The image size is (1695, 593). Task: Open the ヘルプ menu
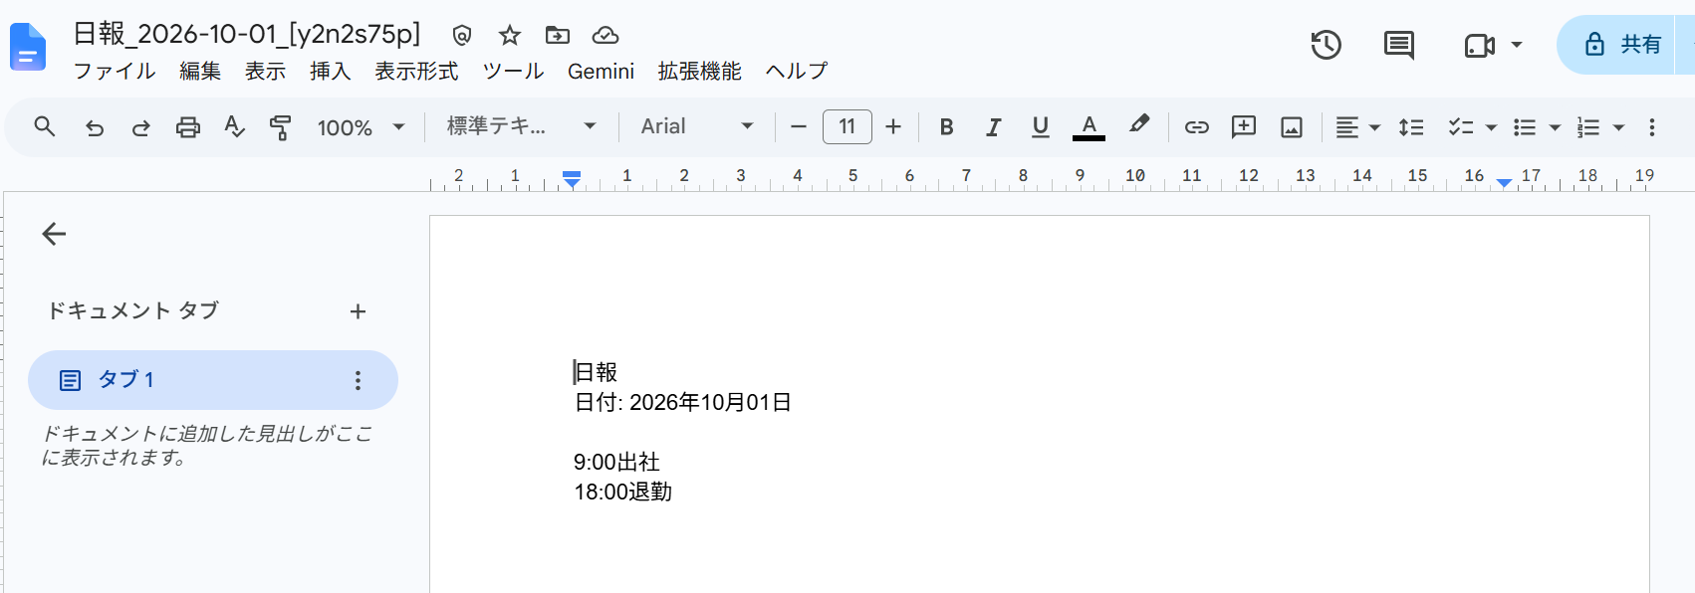[x=797, y=72]
